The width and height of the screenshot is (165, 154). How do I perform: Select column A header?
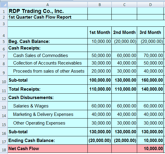[x=48, y=5]
